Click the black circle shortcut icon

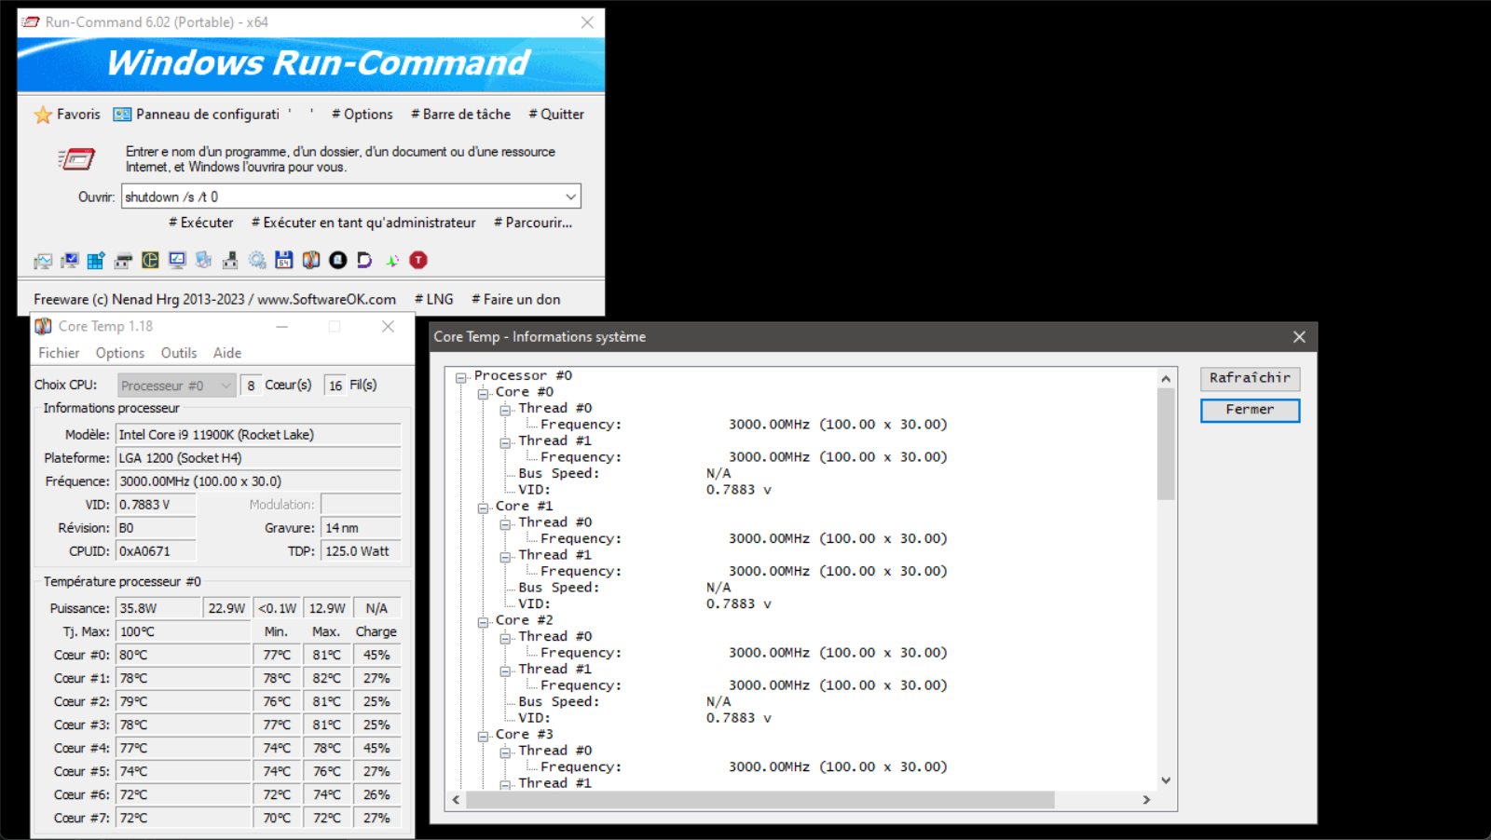tap(338, 261)
